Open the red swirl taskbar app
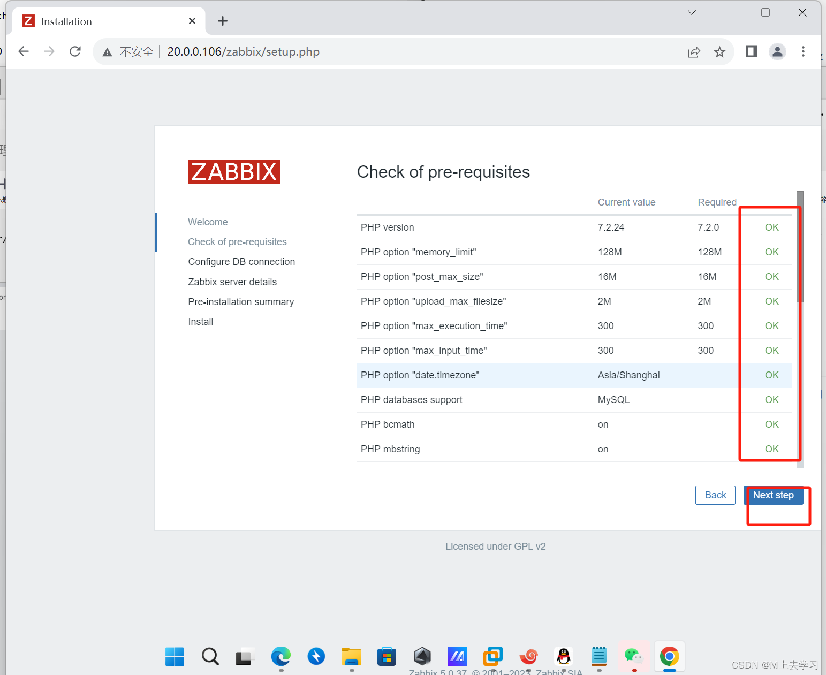826x675 pixels. [528, 656]
